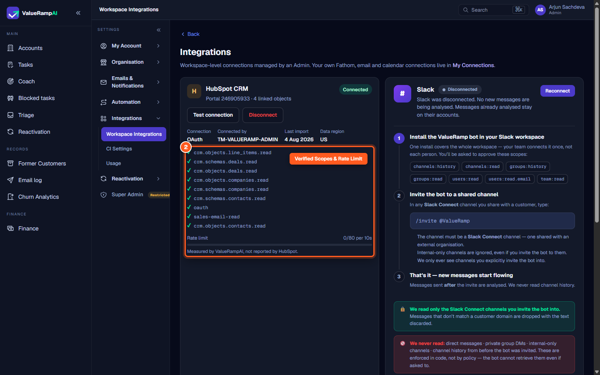Click the Slack hash logo icon
Viewport: 600px width, 375px height.
(402, 93)
